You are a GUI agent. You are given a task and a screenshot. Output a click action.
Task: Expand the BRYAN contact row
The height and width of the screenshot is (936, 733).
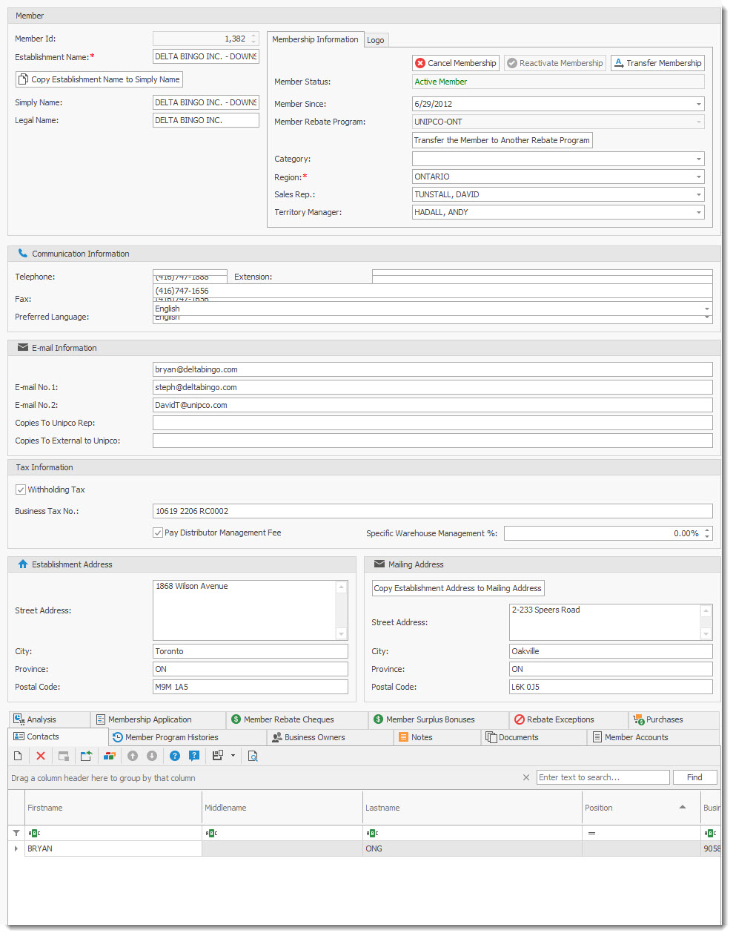(16, 848)
